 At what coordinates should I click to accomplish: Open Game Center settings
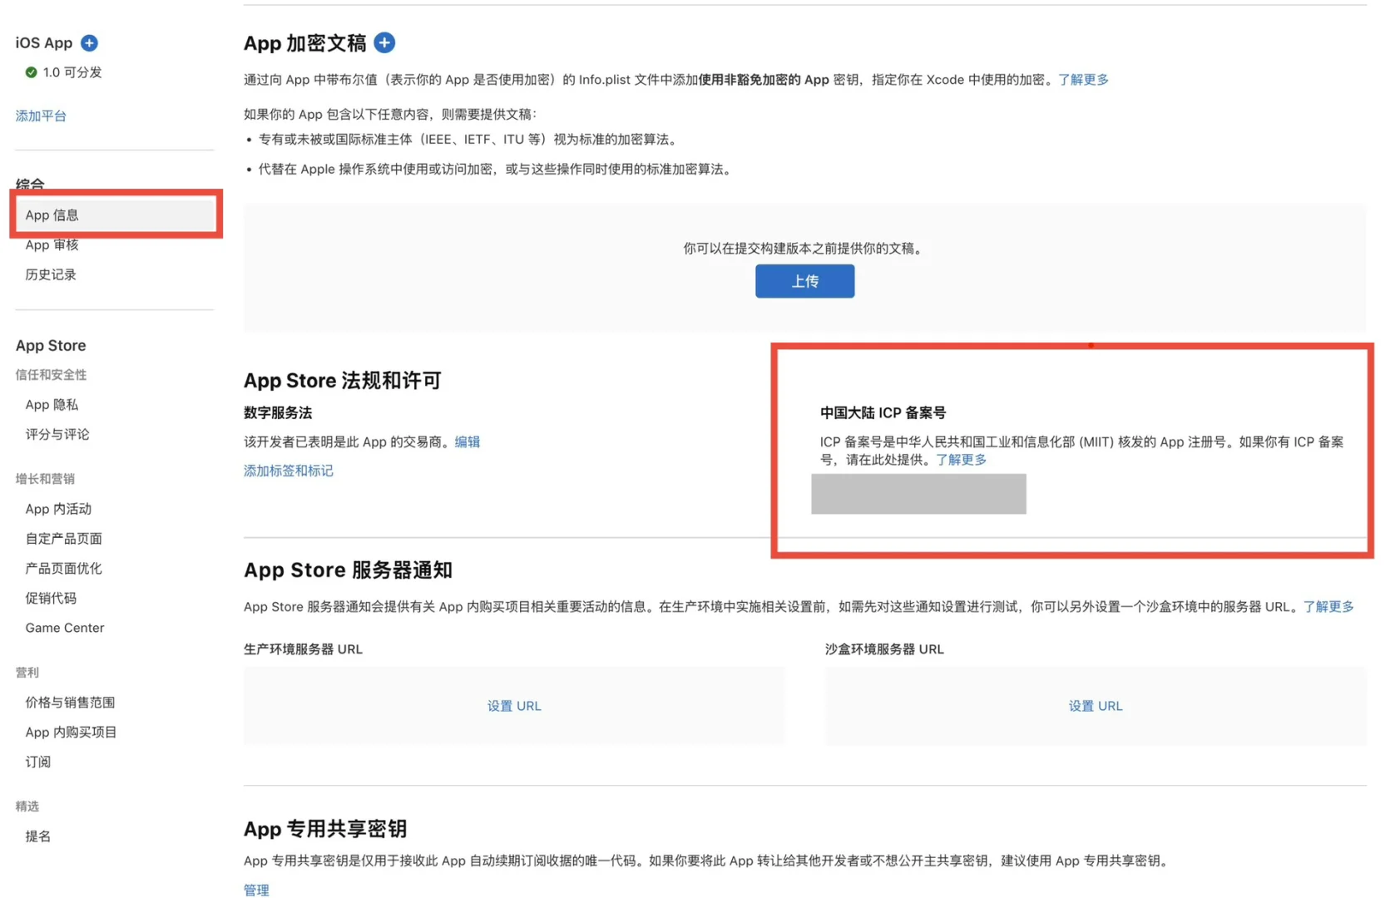click(x=64, y=628)
